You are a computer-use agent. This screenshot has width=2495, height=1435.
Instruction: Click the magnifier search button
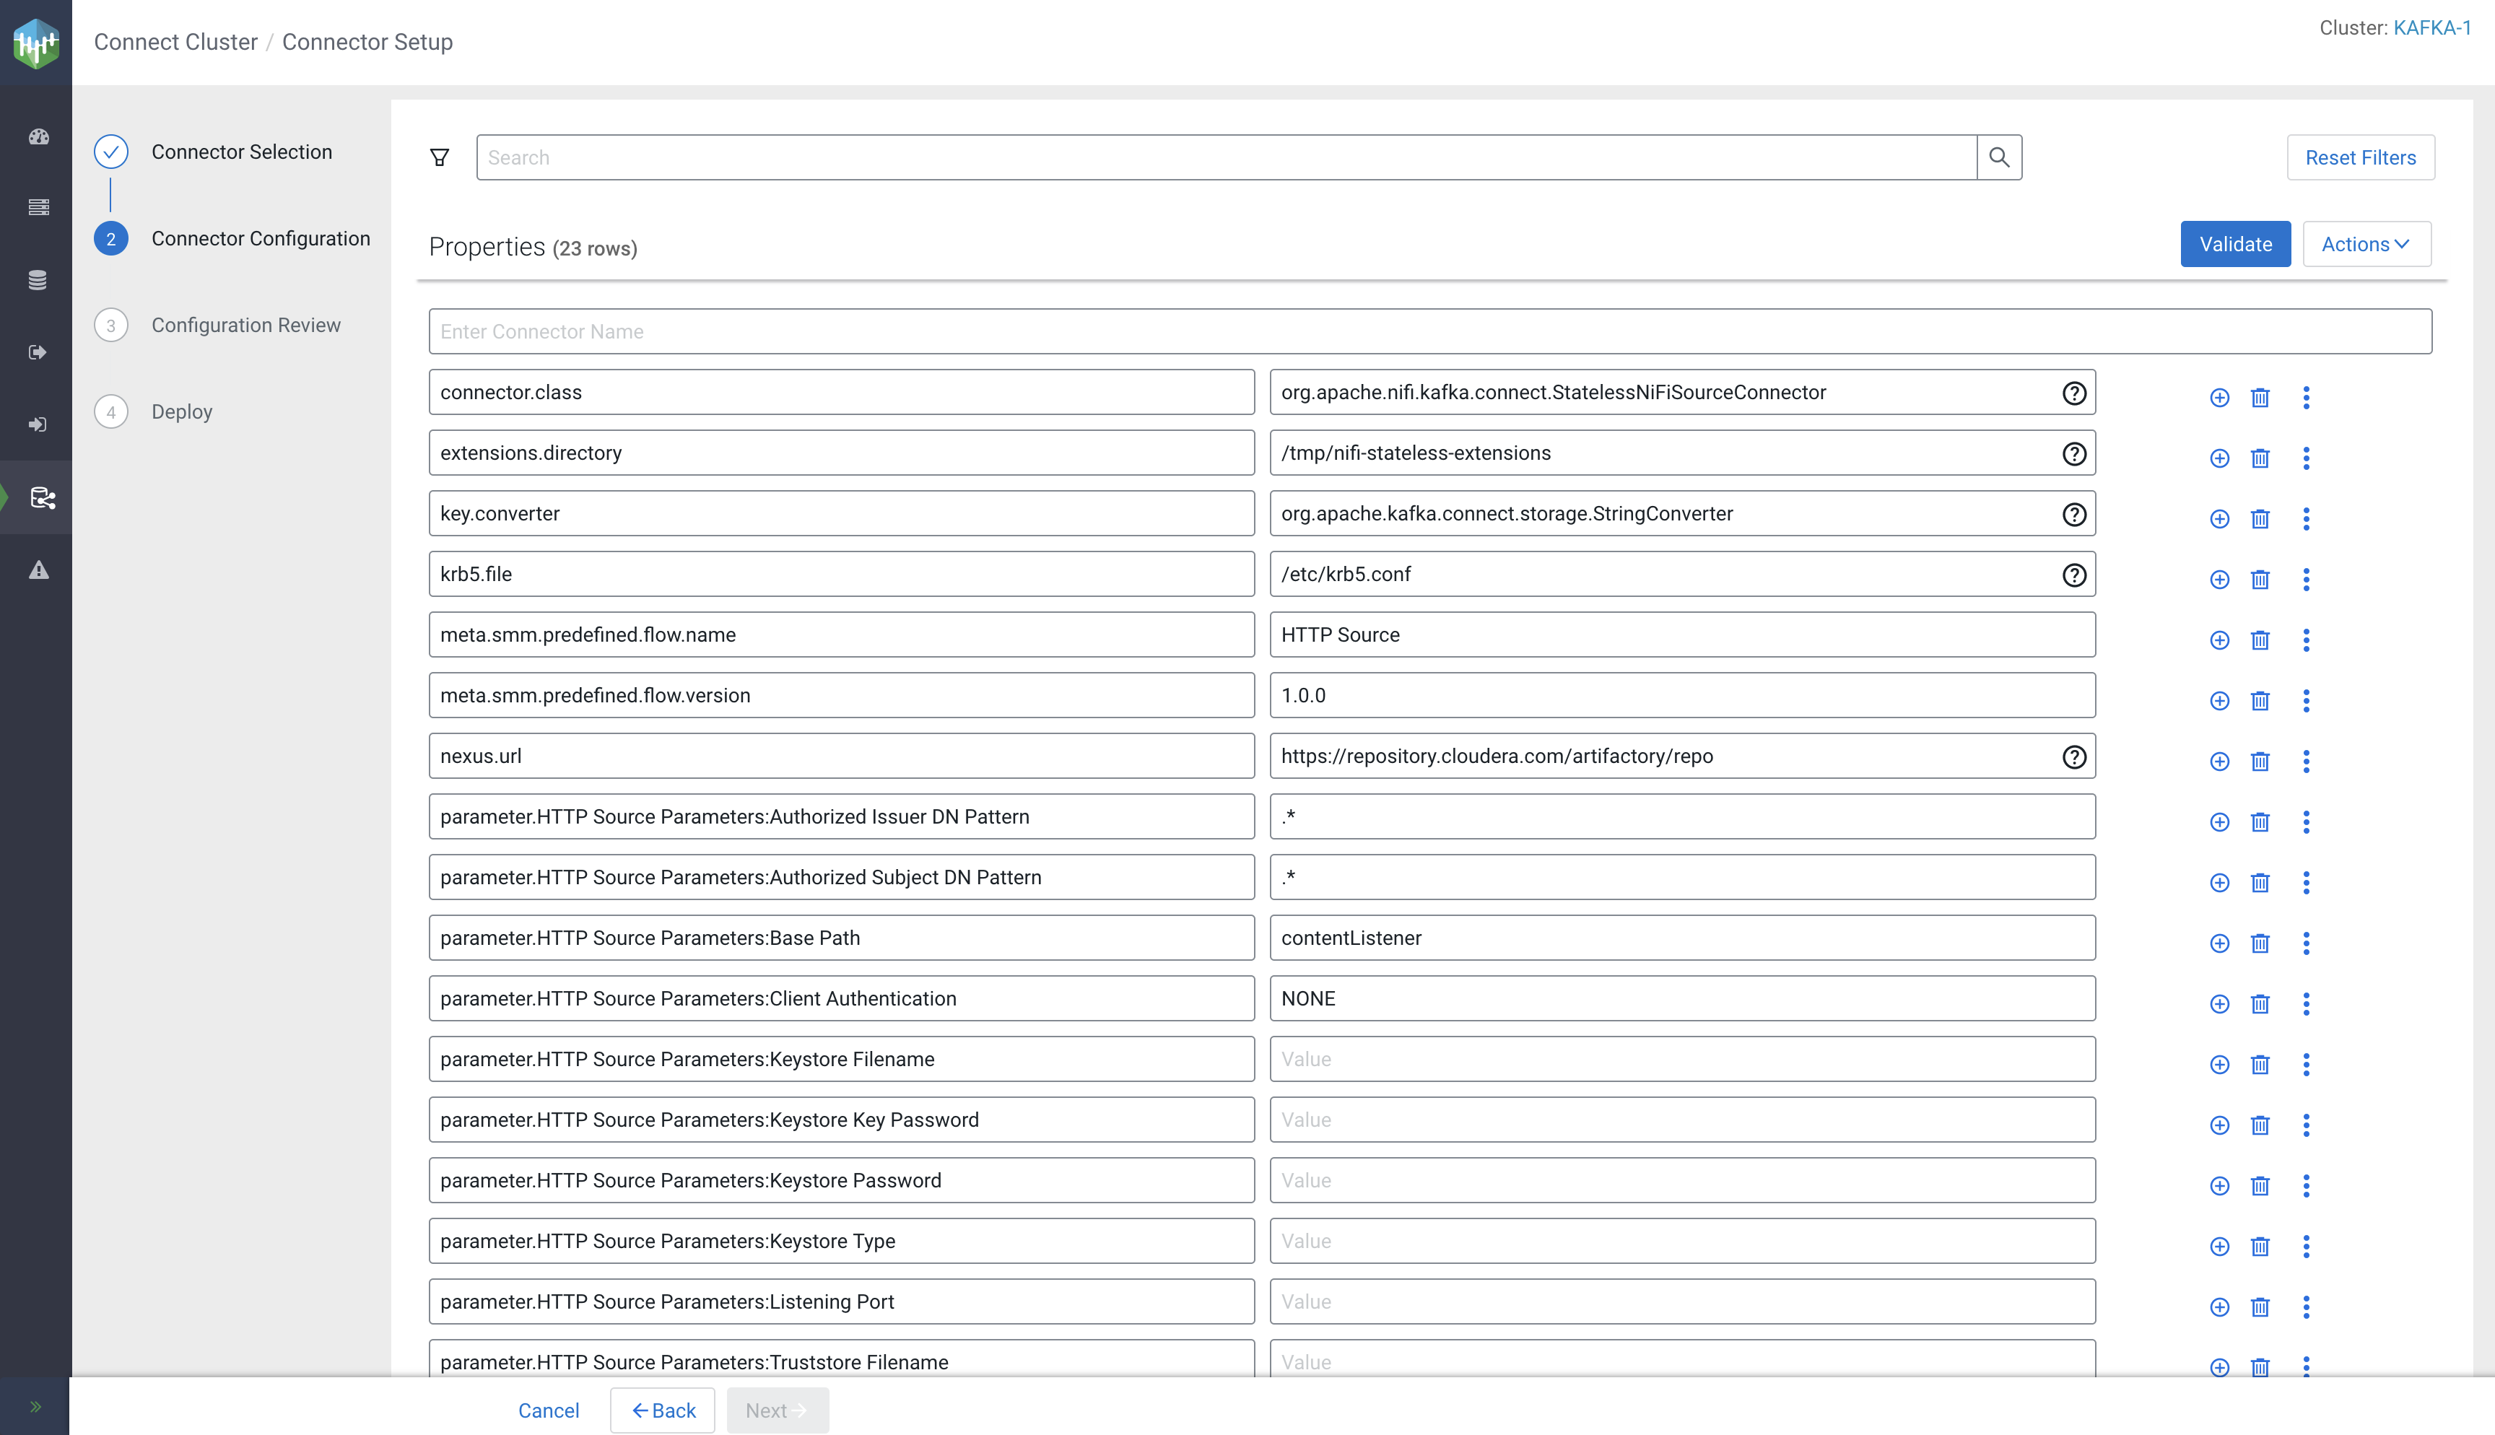click(x=1998, y=157)
